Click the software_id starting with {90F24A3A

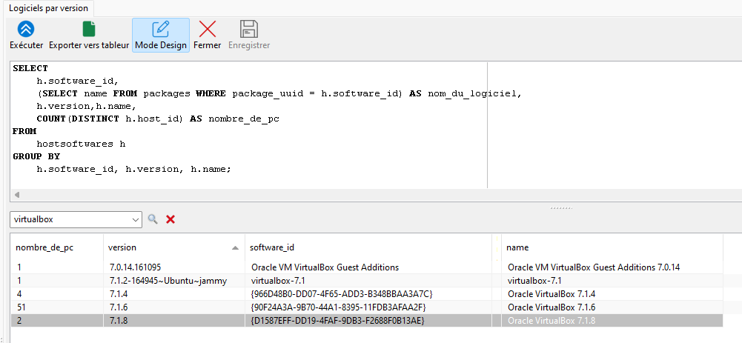pyautogui.click(x=369, y=307)
